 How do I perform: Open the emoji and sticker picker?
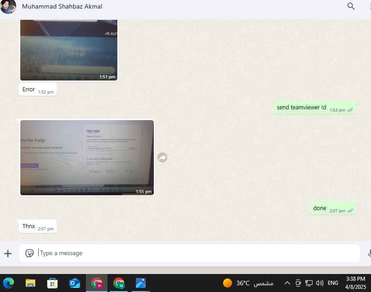(x=29, y=253)
